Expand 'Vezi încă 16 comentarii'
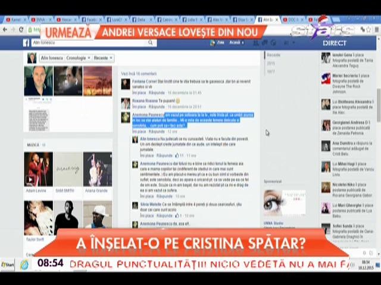Image resolution: width=381 pixels, height=285 pixels. pos(139,74)
